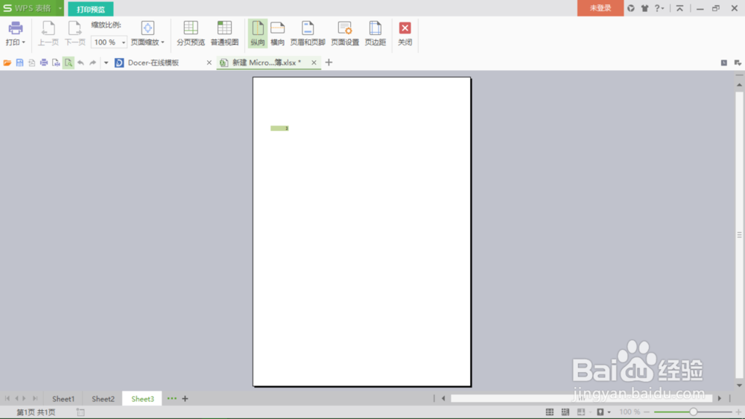Viewport: 745px width, 419px height.
Task: Open the question mark help dropdown
Action: [x=659, y=8]
